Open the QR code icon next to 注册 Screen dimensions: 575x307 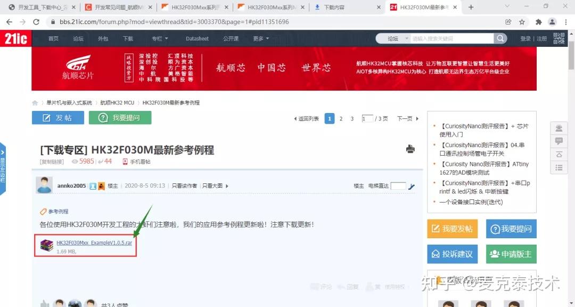click(558, 38)
